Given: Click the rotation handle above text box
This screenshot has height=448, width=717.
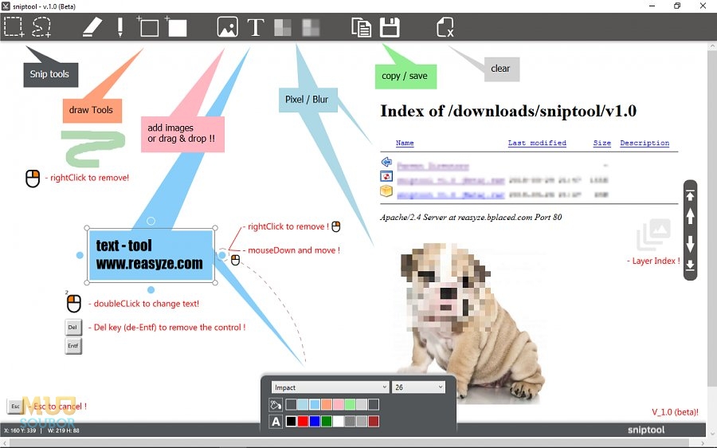Looking at the screenshot, I should (151, 221).
